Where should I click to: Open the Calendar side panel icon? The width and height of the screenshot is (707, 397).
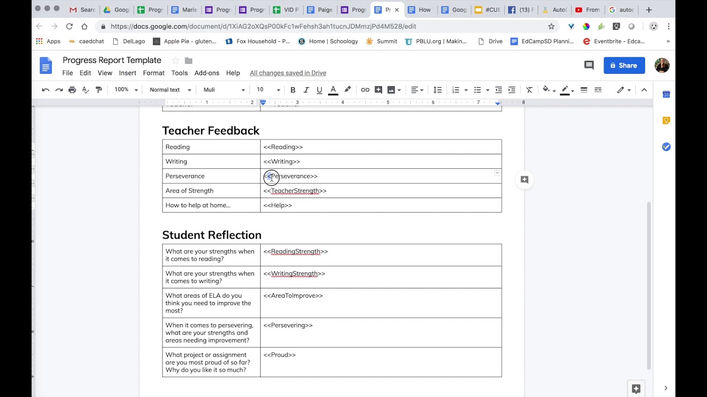[x=666, y=94]
